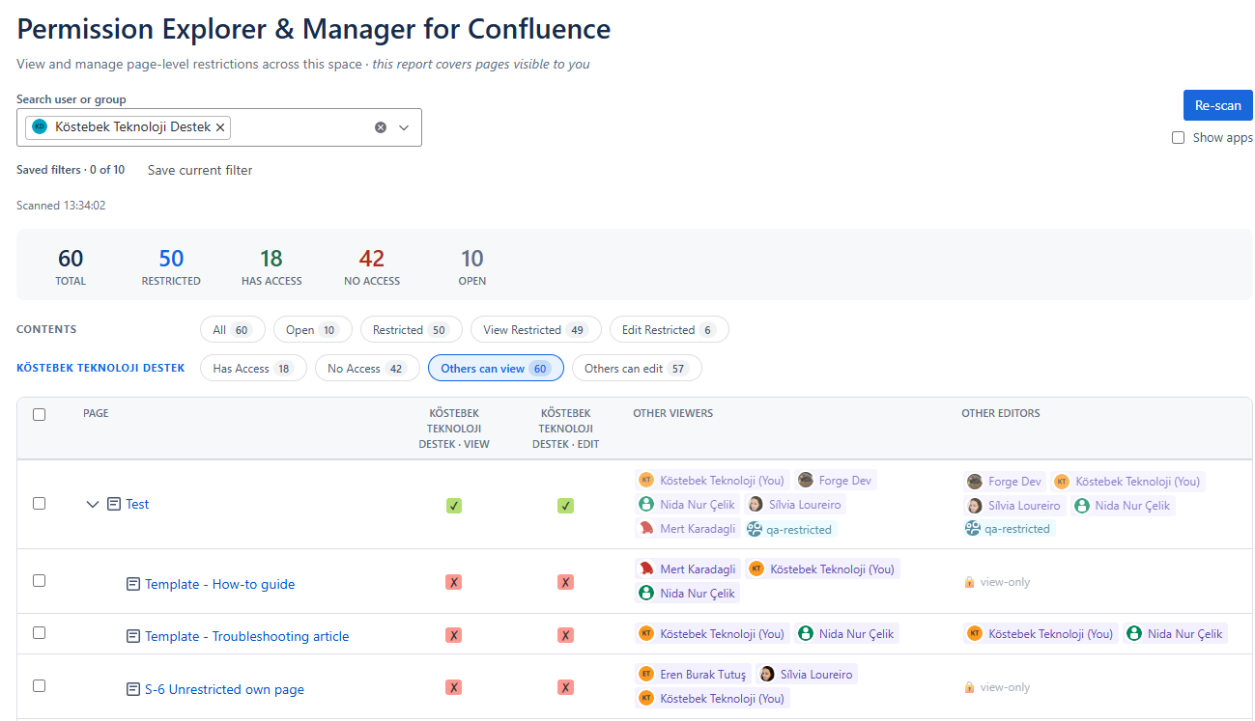Click Save current filter
This screenshot has width=1255, height=721.
[x=200, y=170]
